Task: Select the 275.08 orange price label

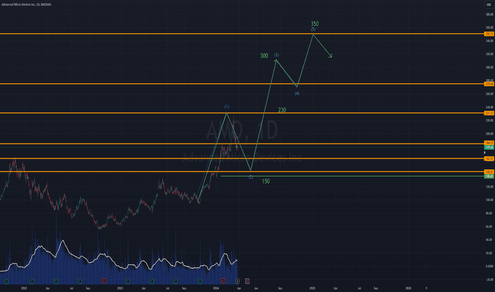Action: pyautogui.click(x=489, y=84)
